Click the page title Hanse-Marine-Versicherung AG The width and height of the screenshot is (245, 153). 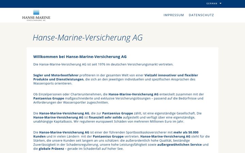pos(88,38)
